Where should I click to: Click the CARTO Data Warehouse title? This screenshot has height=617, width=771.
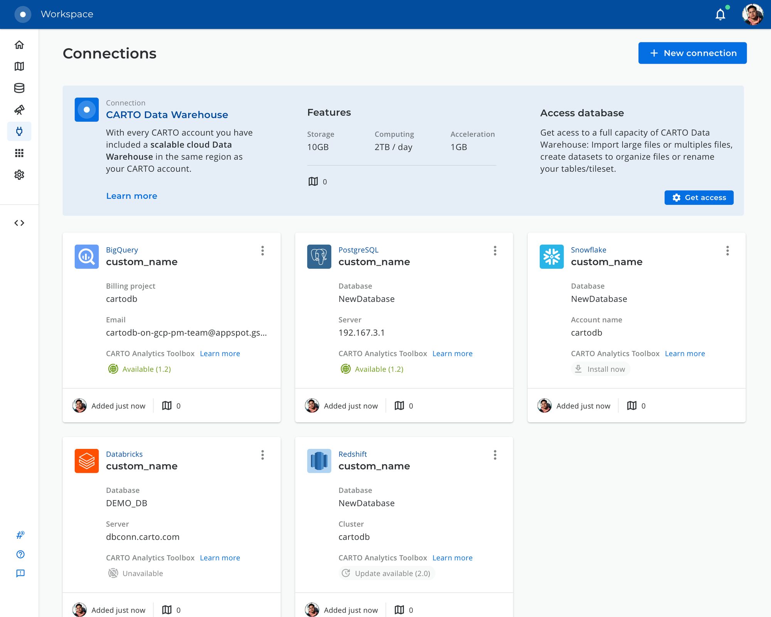click(167, 115)
